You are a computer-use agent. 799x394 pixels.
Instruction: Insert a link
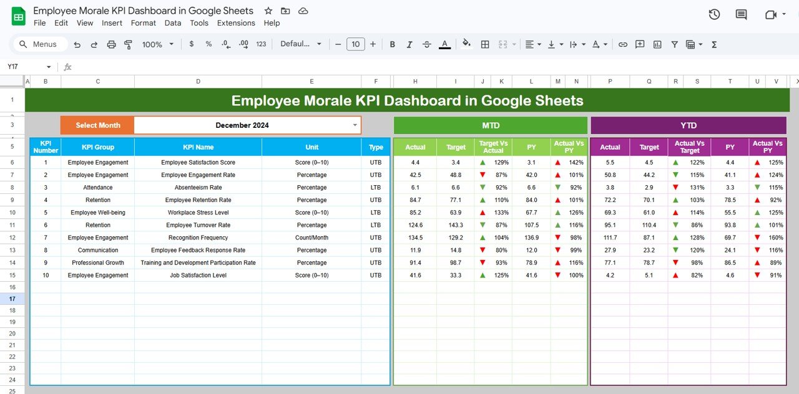(x=623, y=44)
